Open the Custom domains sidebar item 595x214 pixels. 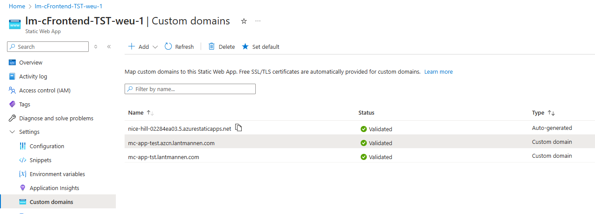pos(58,202)
